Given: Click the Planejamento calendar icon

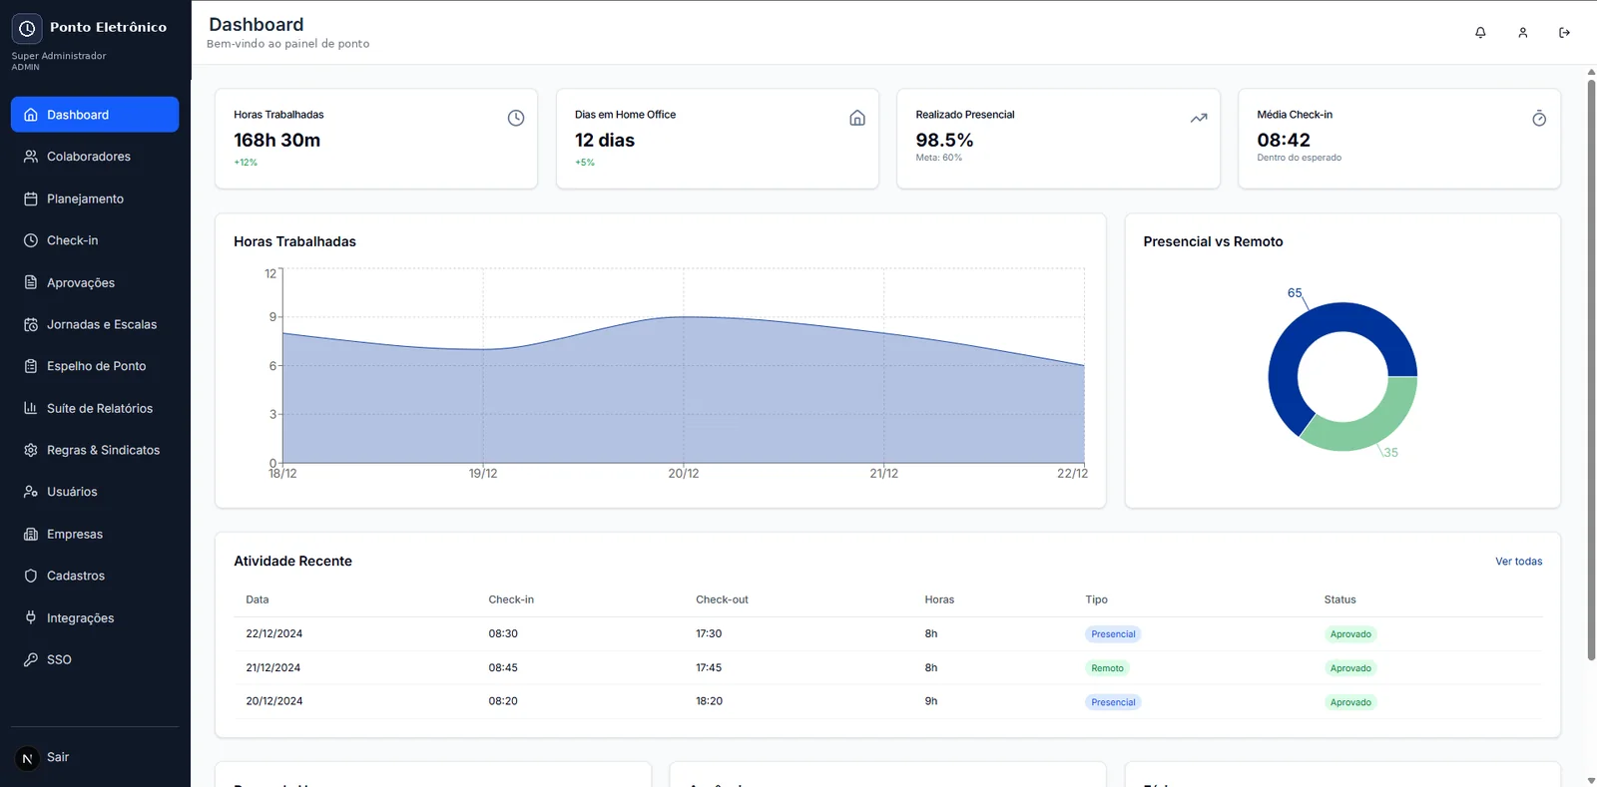Looking at the screenshot, I should click(x=31, y=198).
